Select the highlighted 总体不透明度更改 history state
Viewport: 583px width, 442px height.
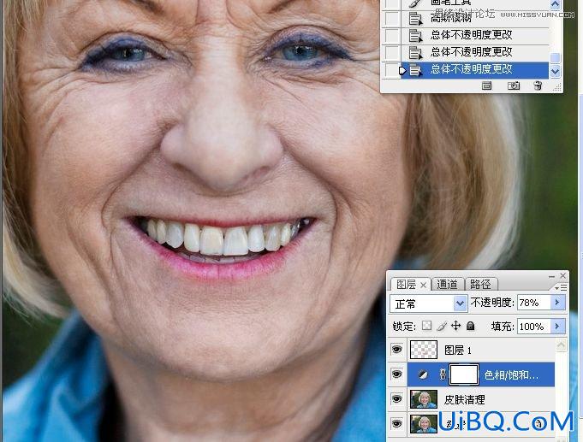[474, 70]
